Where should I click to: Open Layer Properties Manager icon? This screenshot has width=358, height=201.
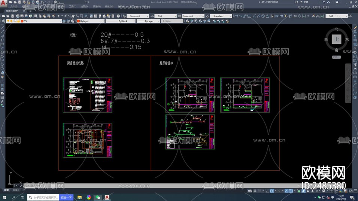coord(4,21)
